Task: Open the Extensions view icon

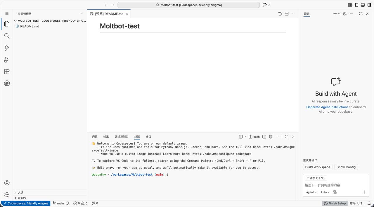Action: [7, 71]
